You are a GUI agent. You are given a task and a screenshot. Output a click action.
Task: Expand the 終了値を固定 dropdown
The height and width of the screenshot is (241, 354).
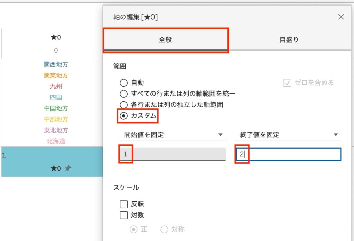click(288, 135)
